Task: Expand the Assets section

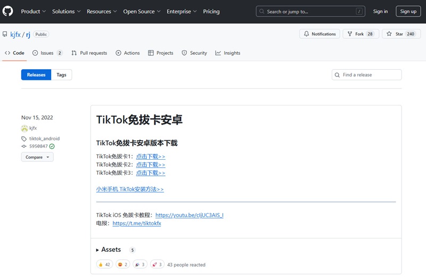Action: (x=109, y=250)
